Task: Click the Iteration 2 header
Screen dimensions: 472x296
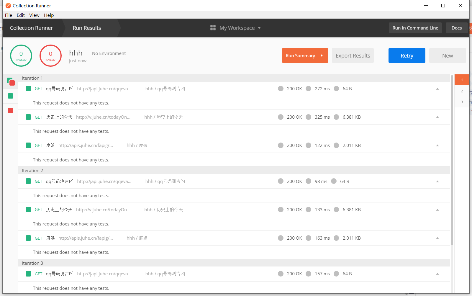Action: (234, 170)
